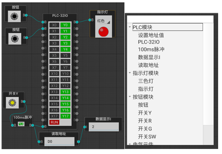The height and width of the screenshot is (154, 222).
Task: Click the X10 input cell
Action: coord(54,74)
